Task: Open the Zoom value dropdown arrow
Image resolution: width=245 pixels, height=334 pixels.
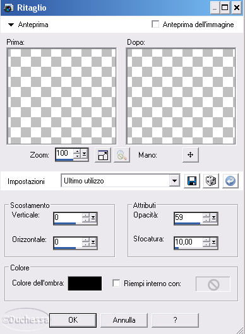Action: (x=85, y=154)
